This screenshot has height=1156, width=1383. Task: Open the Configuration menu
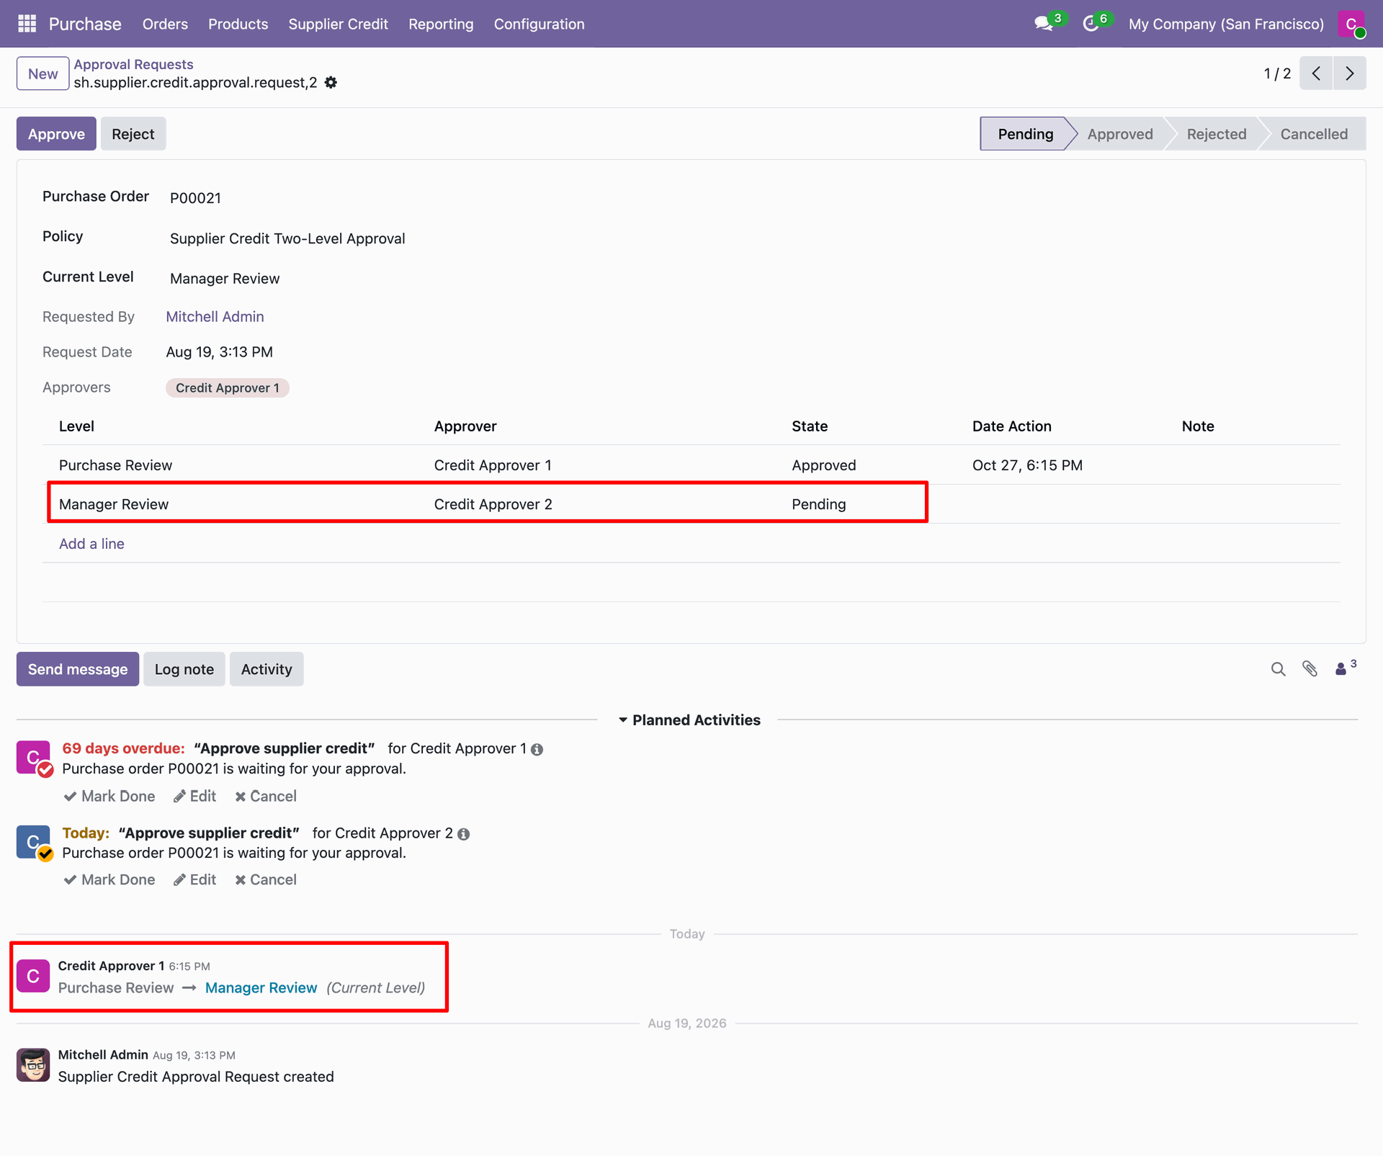click(539, 24)
